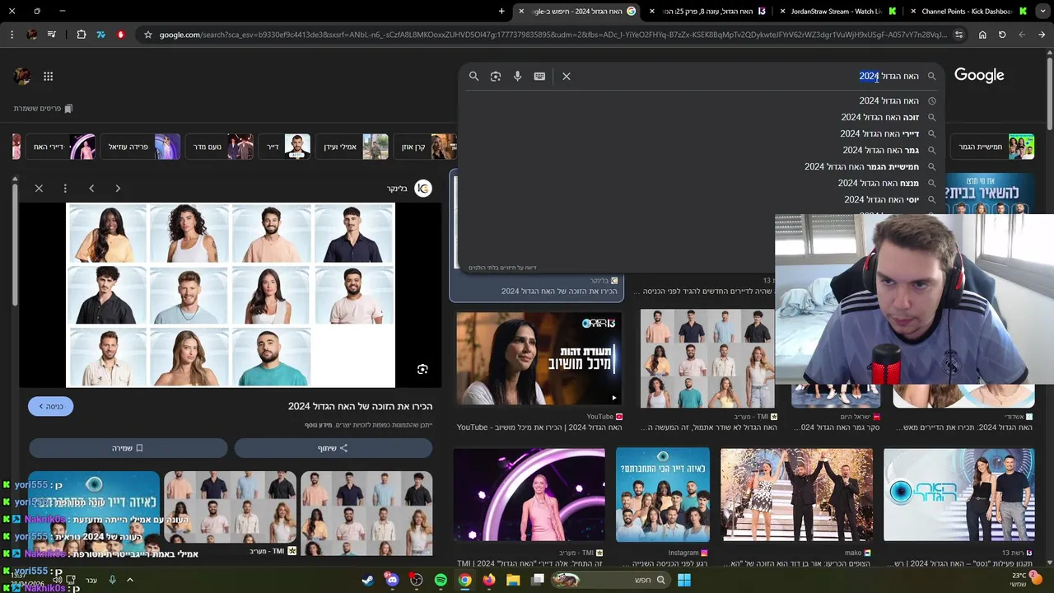Open the Google logo home link

979,76
